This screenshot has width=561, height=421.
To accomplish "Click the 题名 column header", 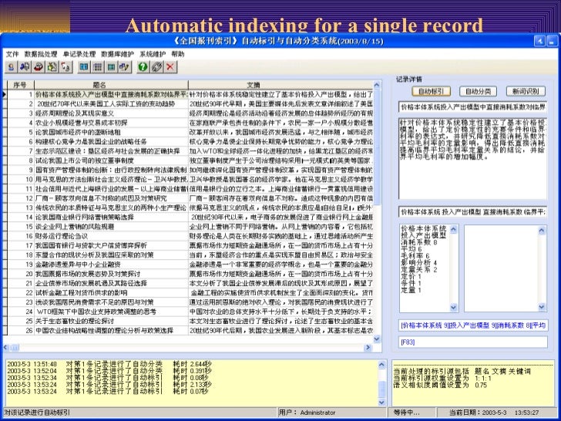I will click(111, 85).
